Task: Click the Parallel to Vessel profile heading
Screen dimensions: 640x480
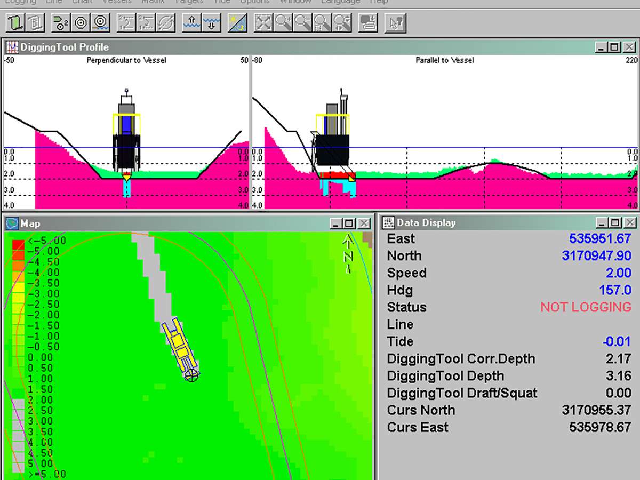Action: coord(445,60)
